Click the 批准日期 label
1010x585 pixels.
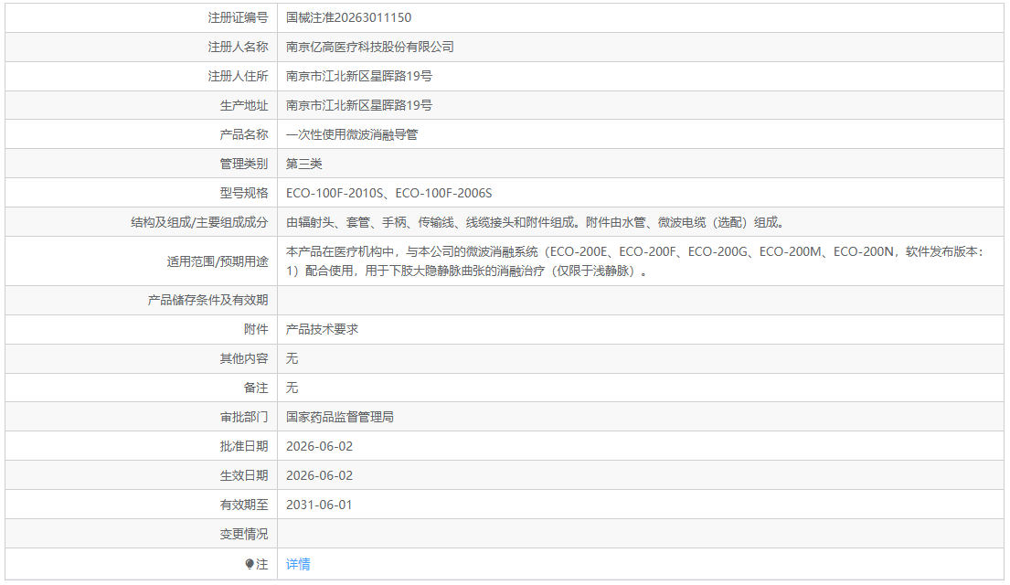tap(243, 446)
